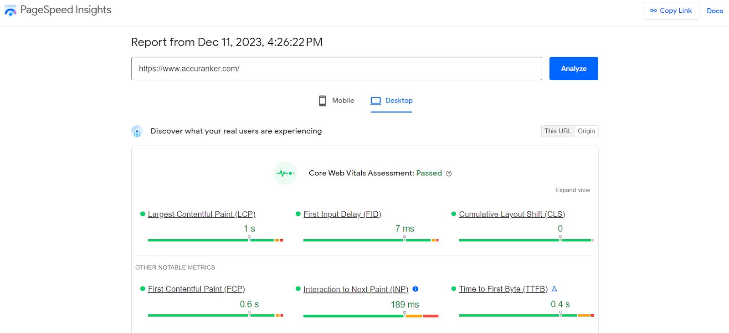Click the green dot beside TTFB

point(454,288)
